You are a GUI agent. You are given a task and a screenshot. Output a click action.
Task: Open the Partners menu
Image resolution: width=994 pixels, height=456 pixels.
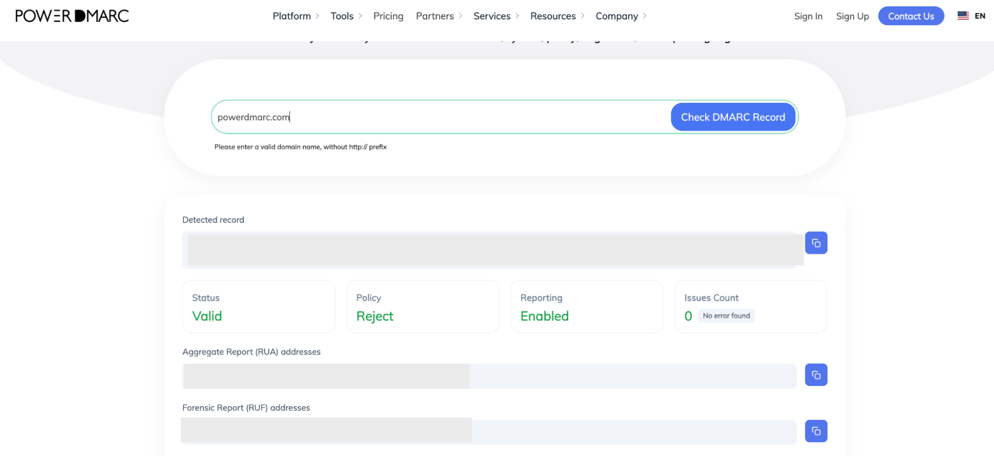point(435,16)
